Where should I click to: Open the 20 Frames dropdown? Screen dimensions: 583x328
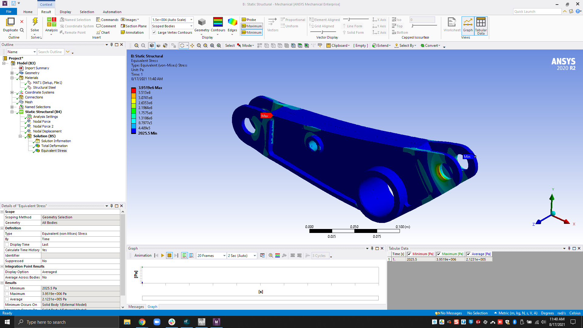(x=224, y=256)
